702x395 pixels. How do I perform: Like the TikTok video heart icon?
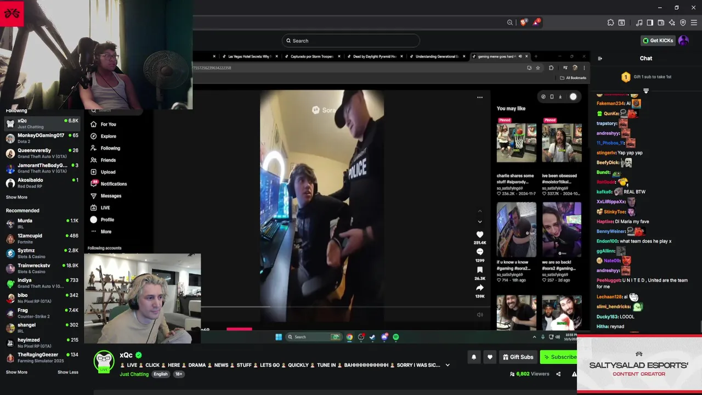pos(480,235)
